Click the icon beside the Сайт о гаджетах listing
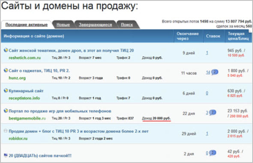The image size is (253, 163). 6,70
